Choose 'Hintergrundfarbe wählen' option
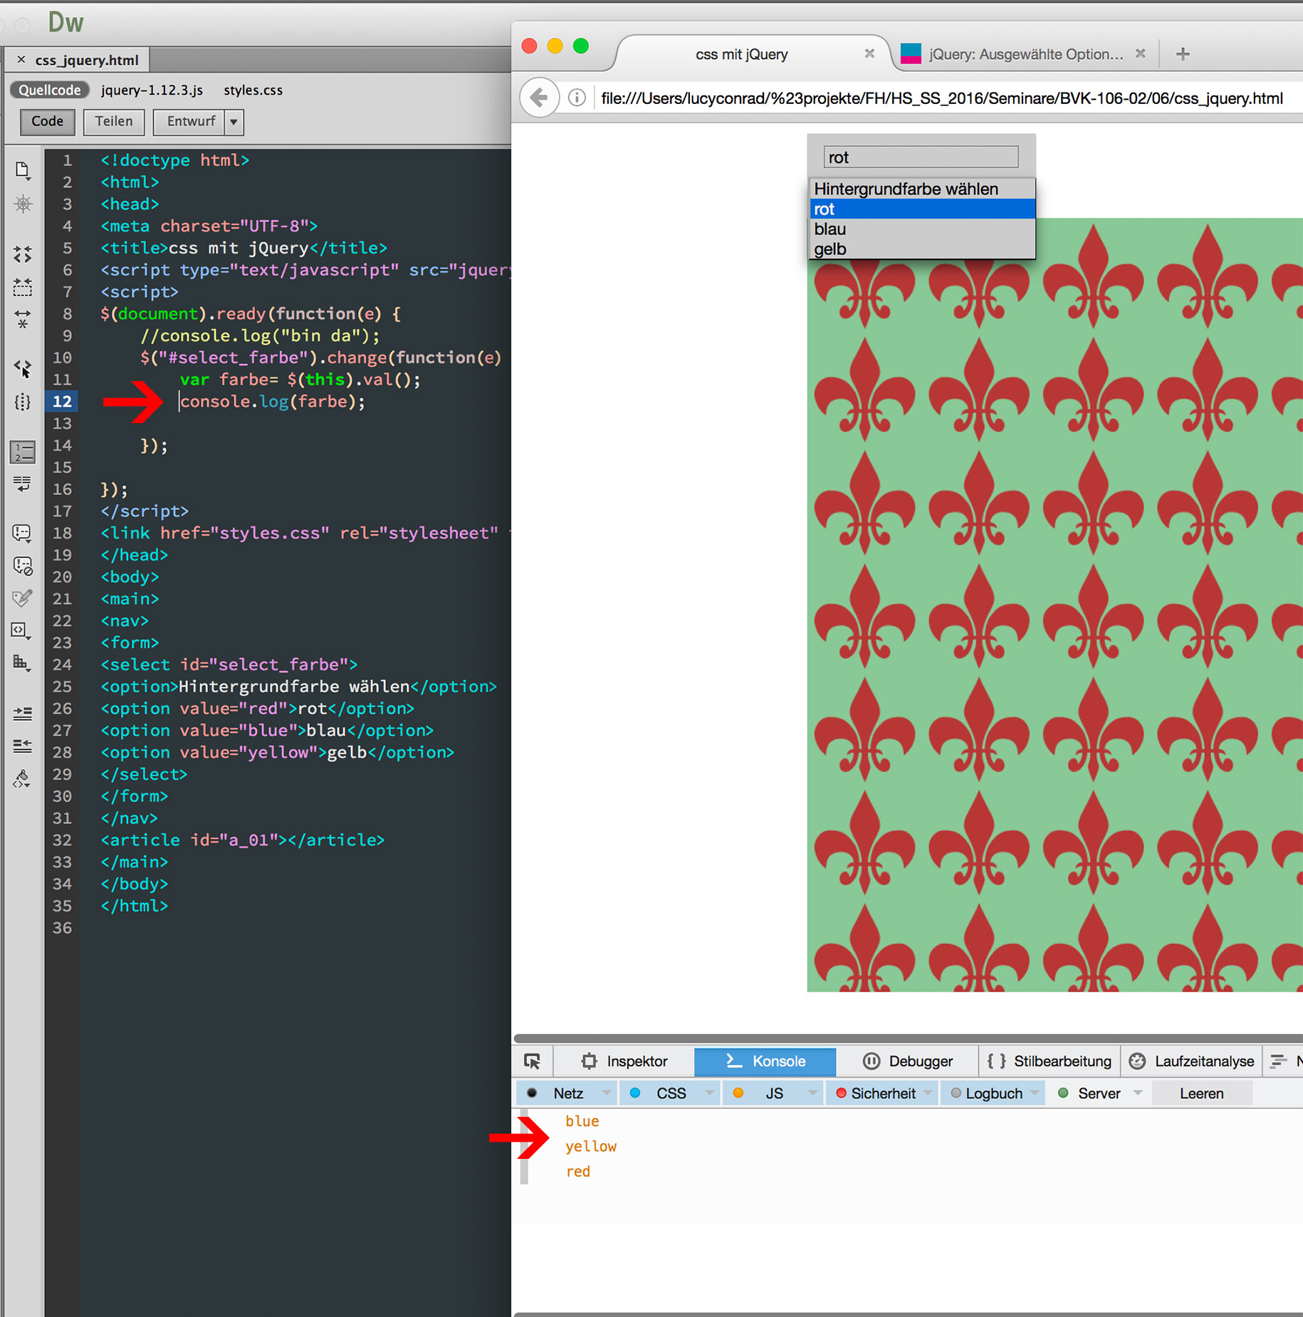The height and width of the screenshot is (1317, 1303). click(922, 189)
